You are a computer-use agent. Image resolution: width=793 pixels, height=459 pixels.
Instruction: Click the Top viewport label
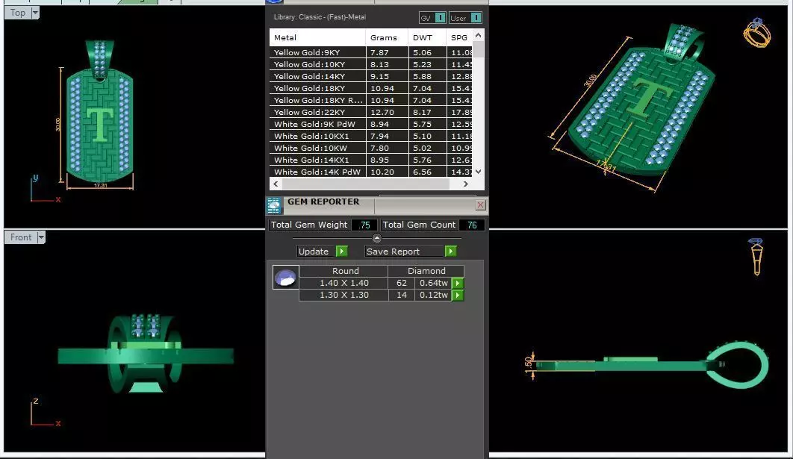pos(18,13)
